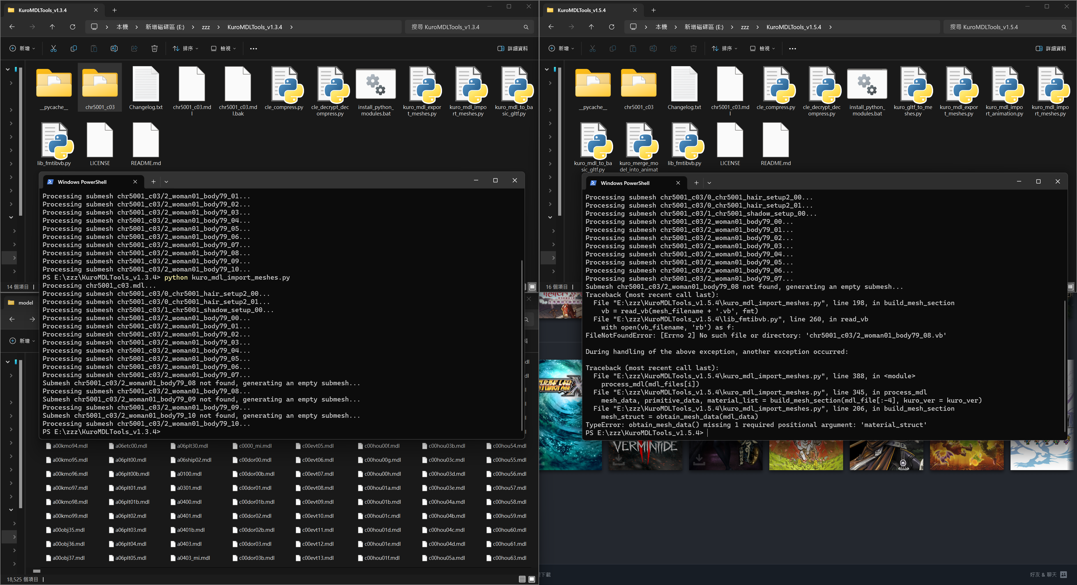Click Delete trash icon in left Explorer toolbar

pos(154,48)
